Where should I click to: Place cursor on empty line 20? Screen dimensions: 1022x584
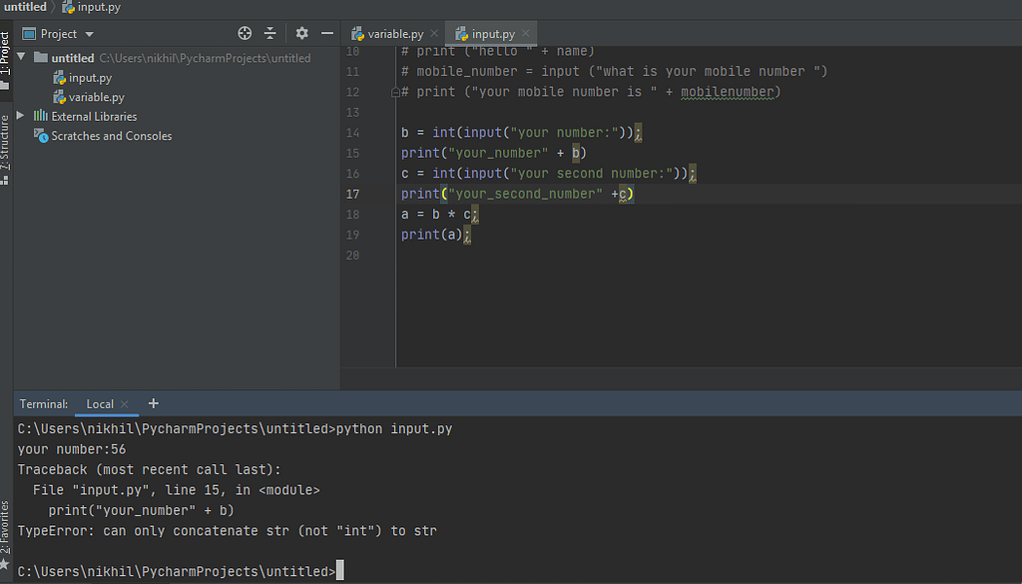coord(709,256)
